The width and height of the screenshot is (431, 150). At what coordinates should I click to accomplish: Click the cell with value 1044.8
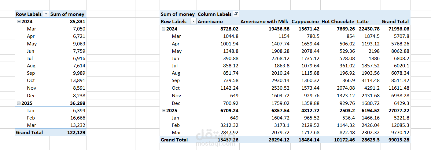pyautogui.click(x=231, y=36)
